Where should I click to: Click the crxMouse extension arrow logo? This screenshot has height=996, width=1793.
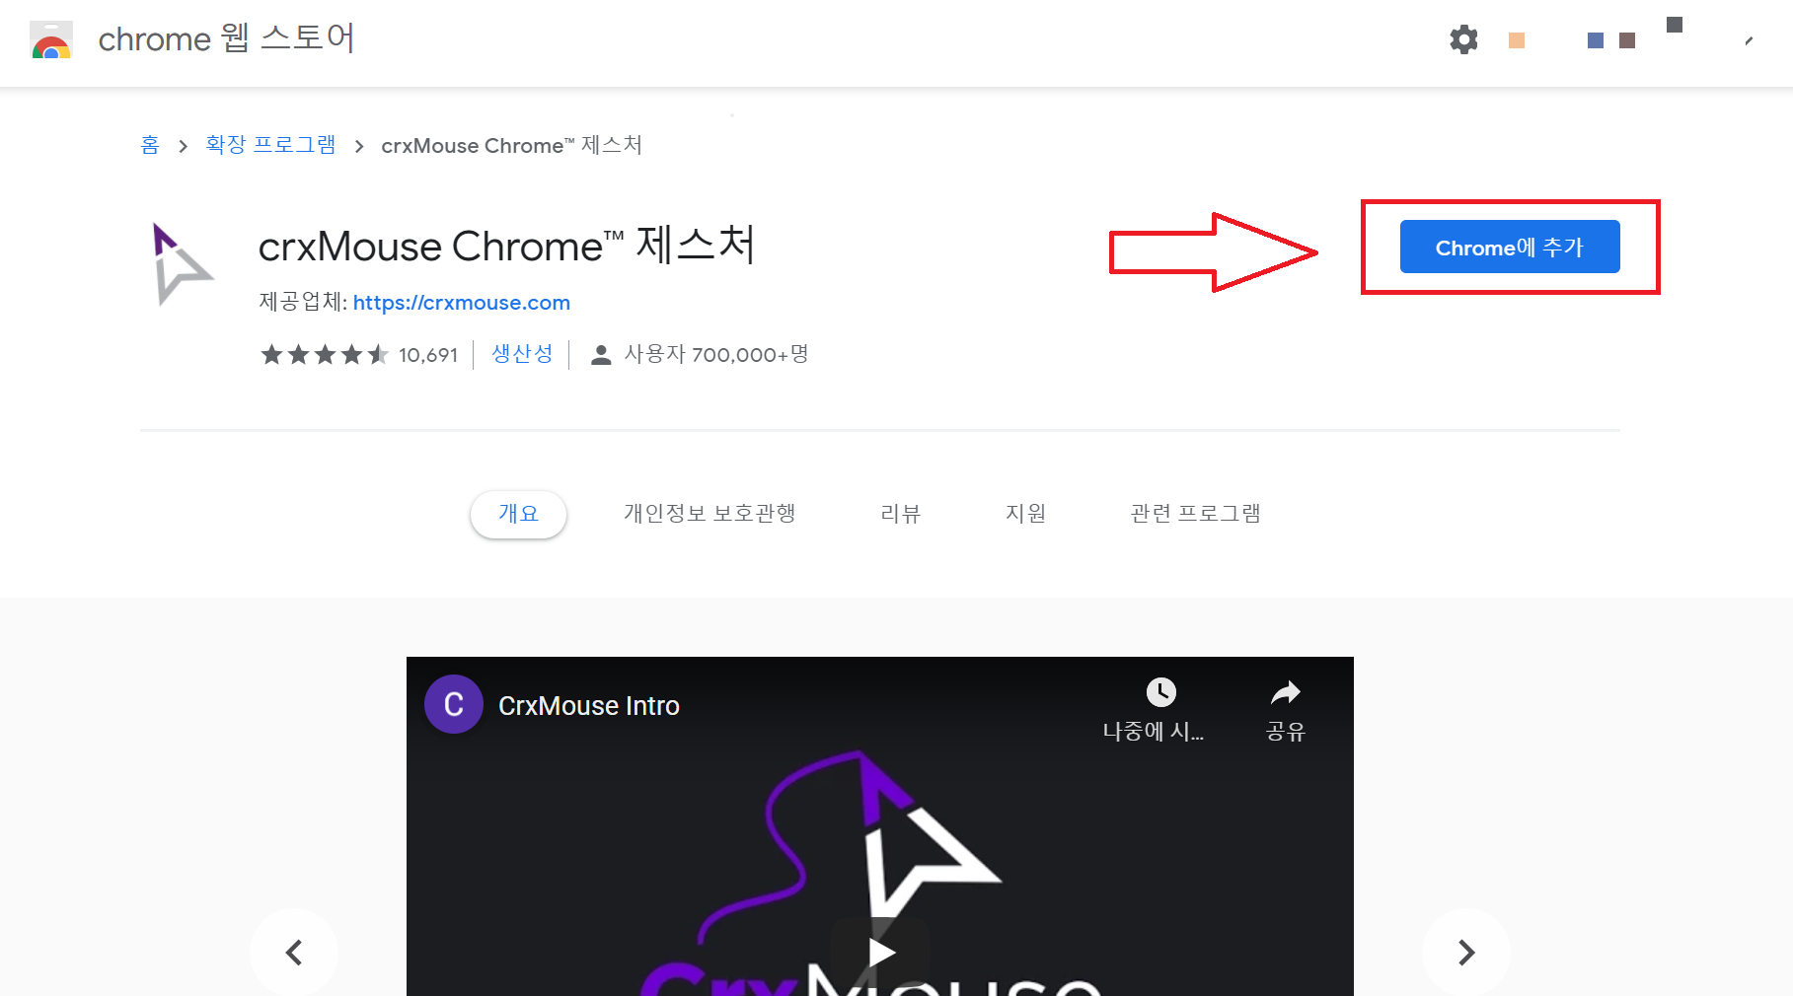point(182,264)
